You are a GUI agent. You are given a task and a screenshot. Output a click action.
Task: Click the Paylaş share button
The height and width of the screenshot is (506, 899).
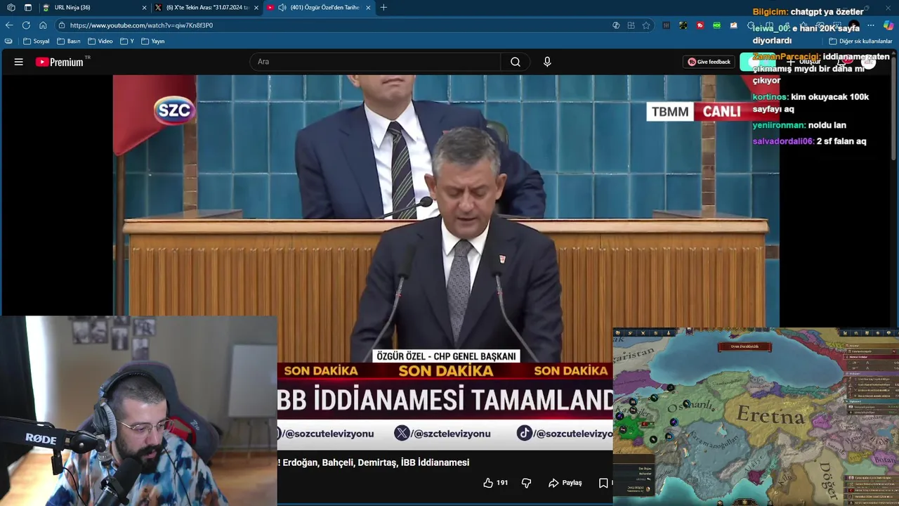tap(565, 483)
